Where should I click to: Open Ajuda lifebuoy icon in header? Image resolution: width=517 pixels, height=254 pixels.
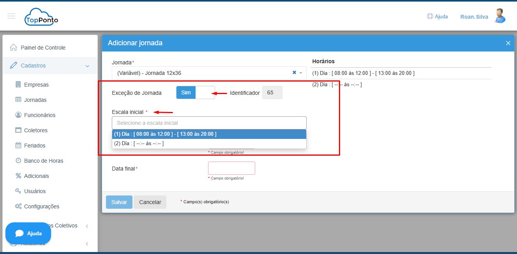click(x=430, y=16)
